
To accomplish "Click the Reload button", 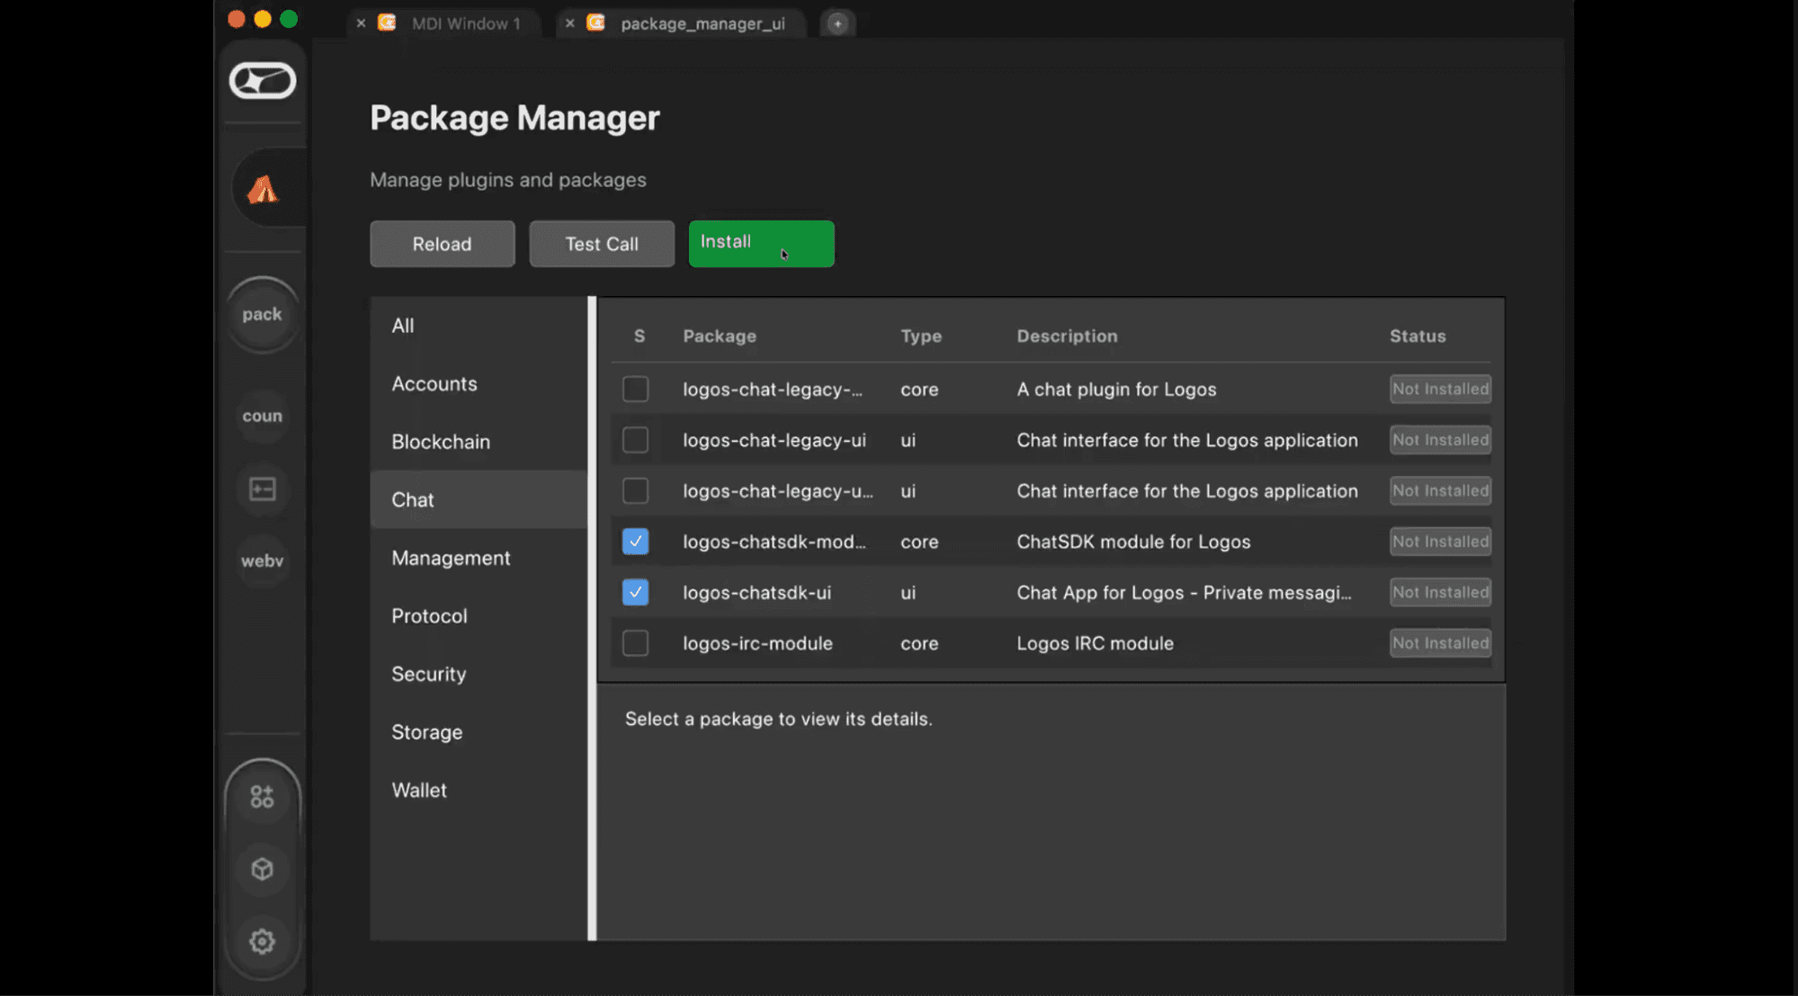I will [442, 244].
